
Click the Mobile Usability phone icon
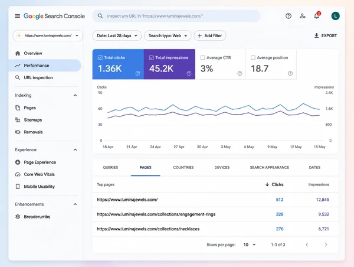[x=18, y=187]
